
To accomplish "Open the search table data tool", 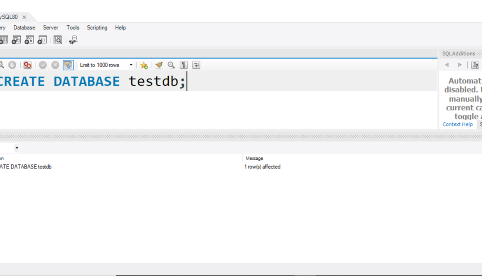I will click(58, 40).
